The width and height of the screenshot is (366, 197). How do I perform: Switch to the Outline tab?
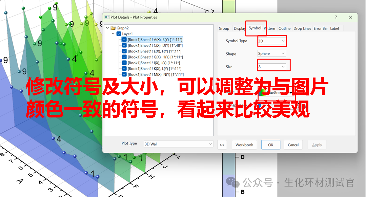point(284,28)
